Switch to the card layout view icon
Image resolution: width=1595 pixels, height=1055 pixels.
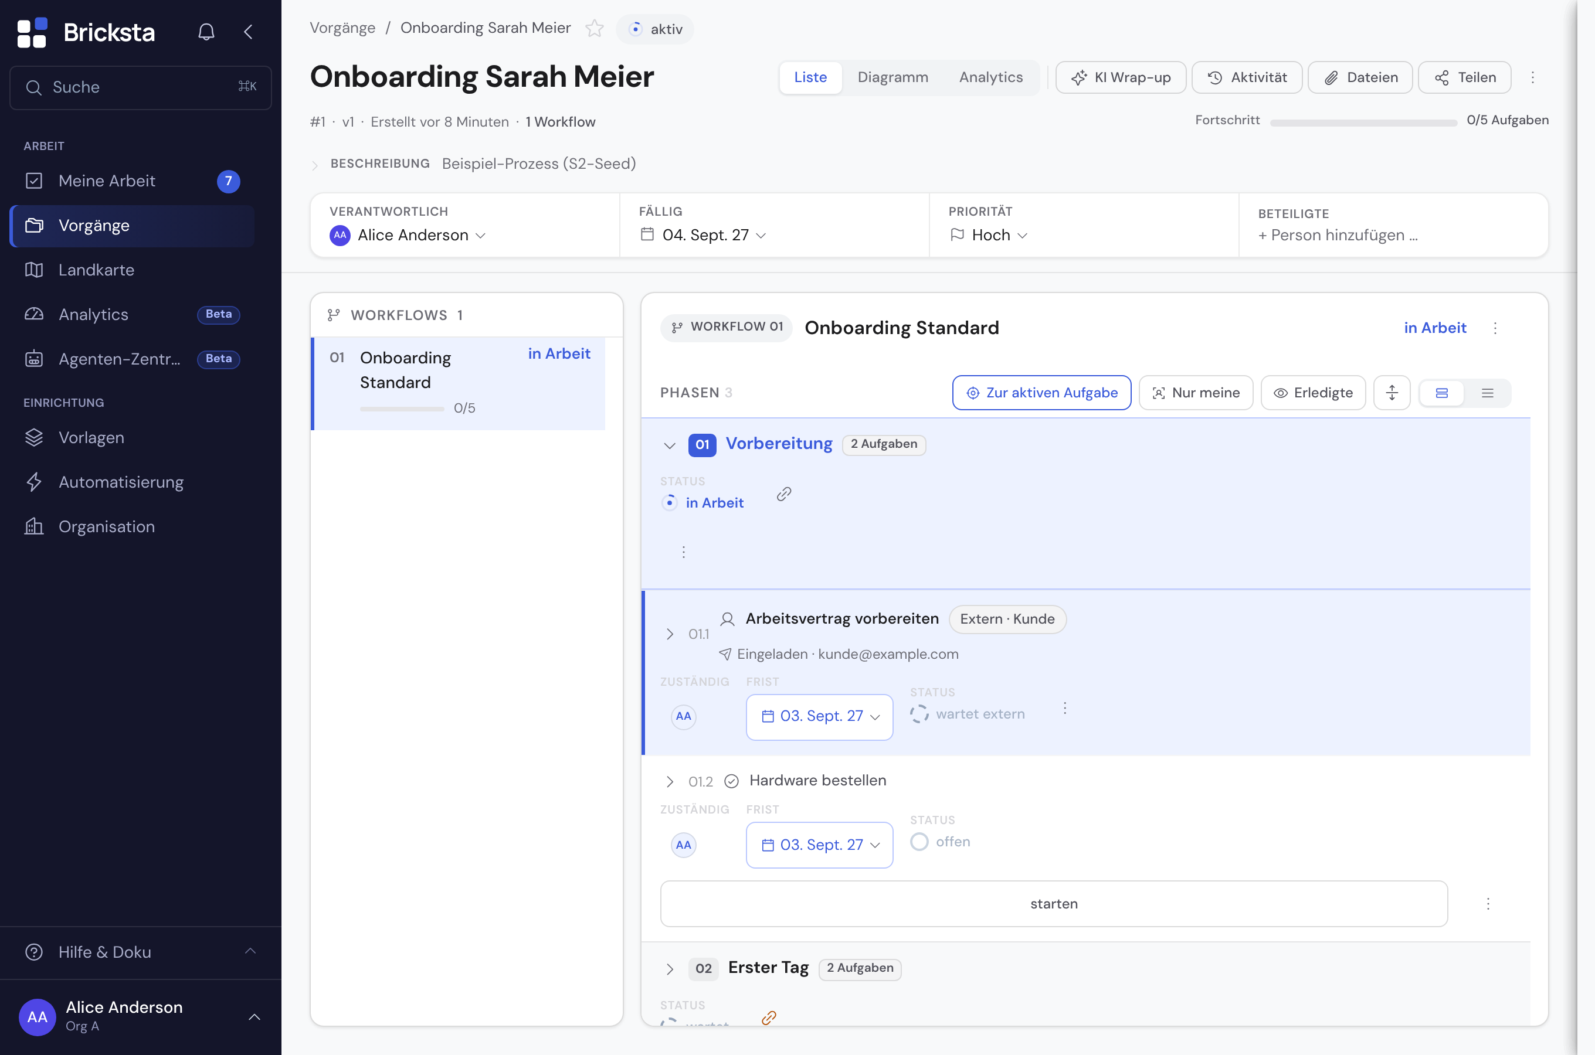pyautogui.click(x=1441, y=393)
